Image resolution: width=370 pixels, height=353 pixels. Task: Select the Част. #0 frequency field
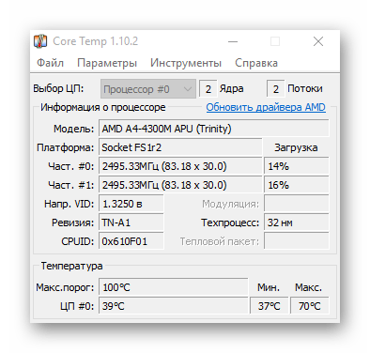180,166
